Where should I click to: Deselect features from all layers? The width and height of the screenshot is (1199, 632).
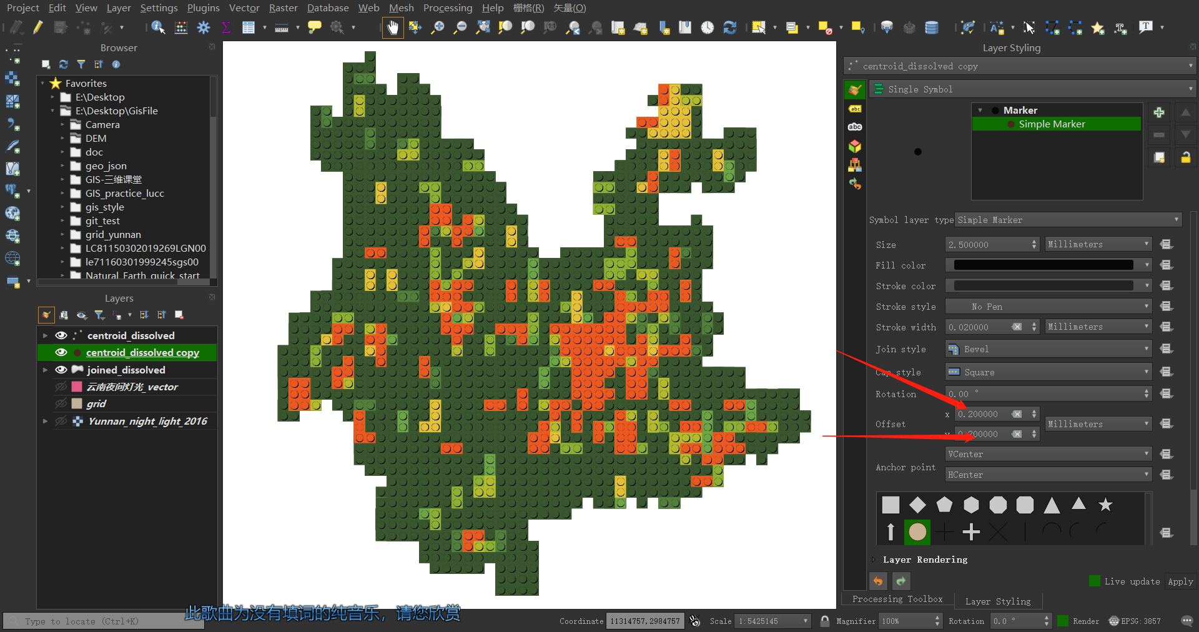(825, 27)
